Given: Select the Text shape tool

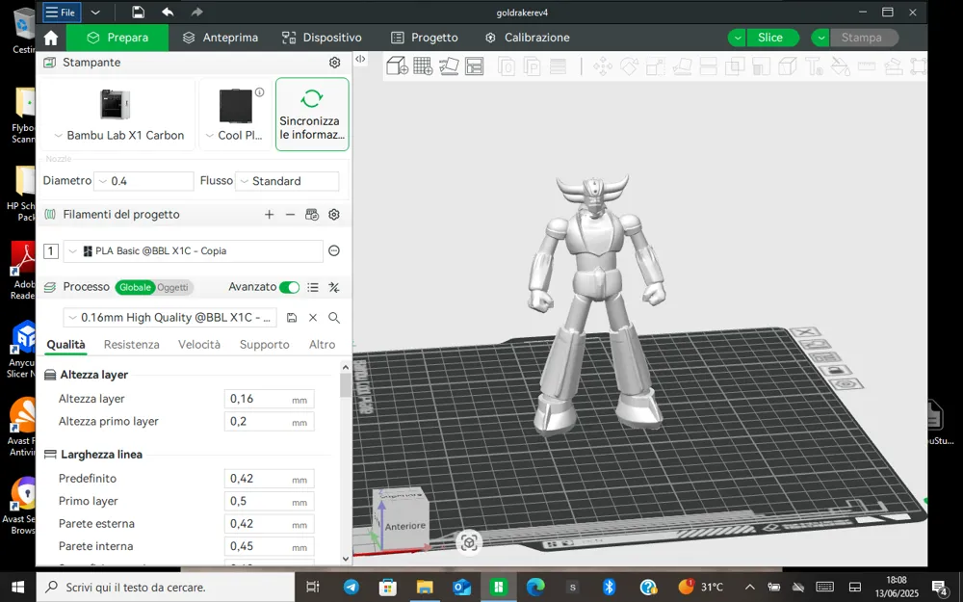Looking at the screenshot, I should [x=814, y=66].
